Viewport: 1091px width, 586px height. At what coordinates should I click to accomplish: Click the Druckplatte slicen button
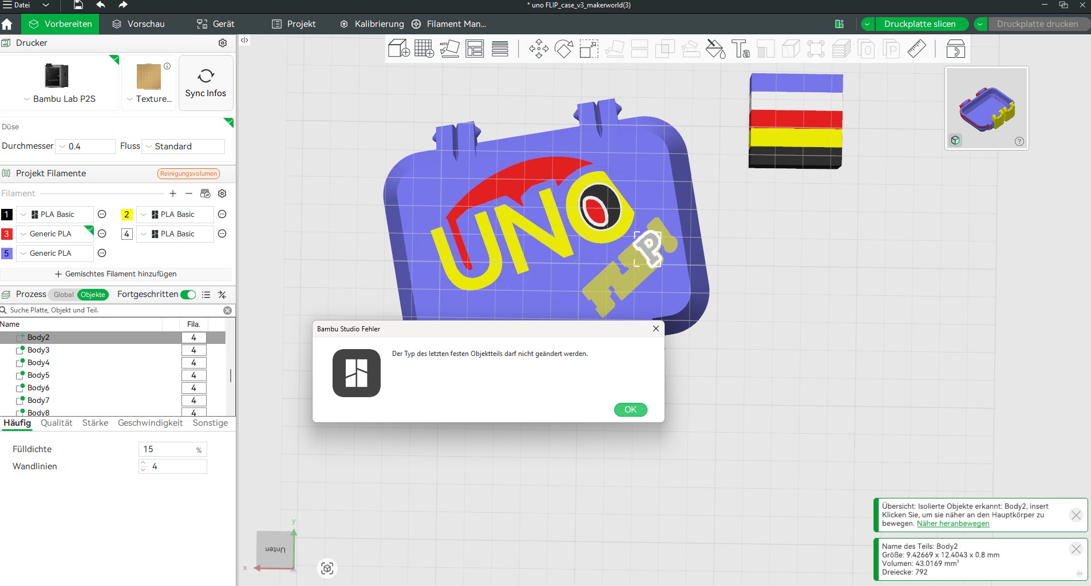(x=920, y=24)
